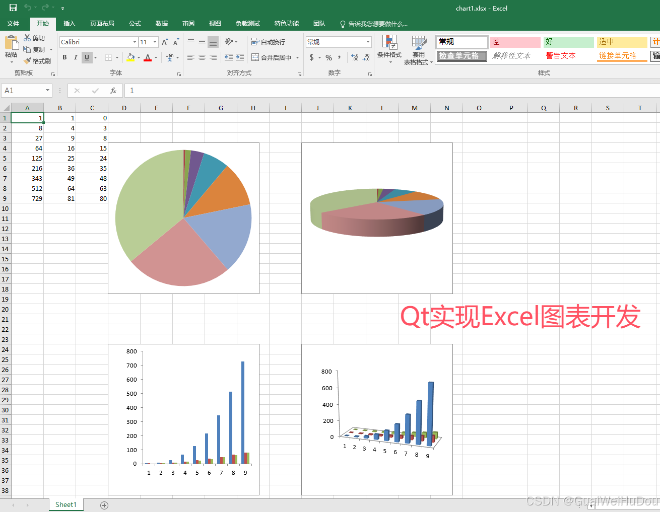The height and width of the screenshot is (512, 660).
Task: Apply the 检查单元格 cell style
Action: pos(461,56)
